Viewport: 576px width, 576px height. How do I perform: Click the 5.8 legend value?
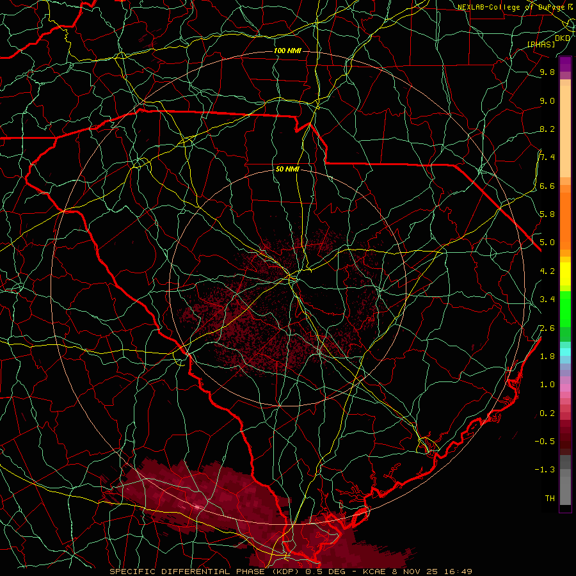coord(547,214)
